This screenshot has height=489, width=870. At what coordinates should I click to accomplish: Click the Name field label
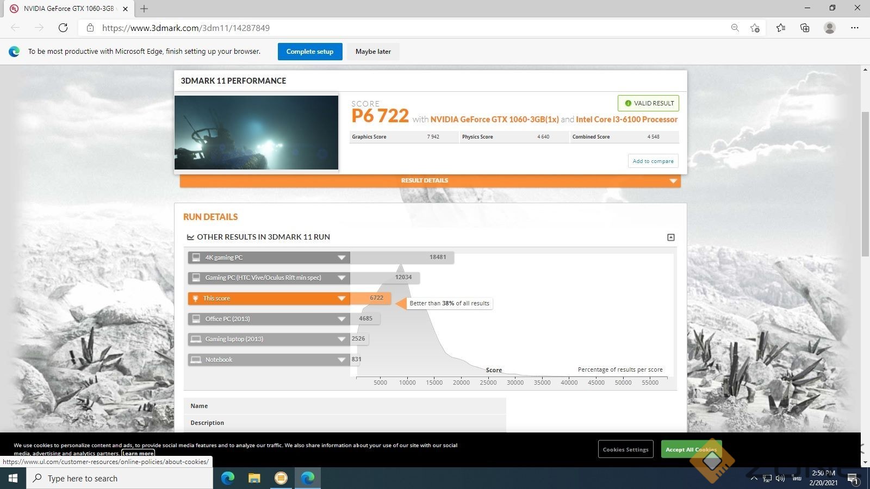click(x=199, y=406)
